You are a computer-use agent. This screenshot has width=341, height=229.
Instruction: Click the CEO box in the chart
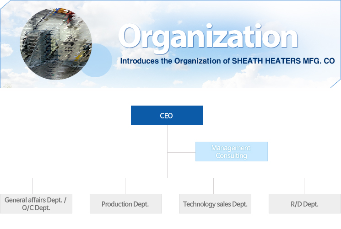pos(167,115)
